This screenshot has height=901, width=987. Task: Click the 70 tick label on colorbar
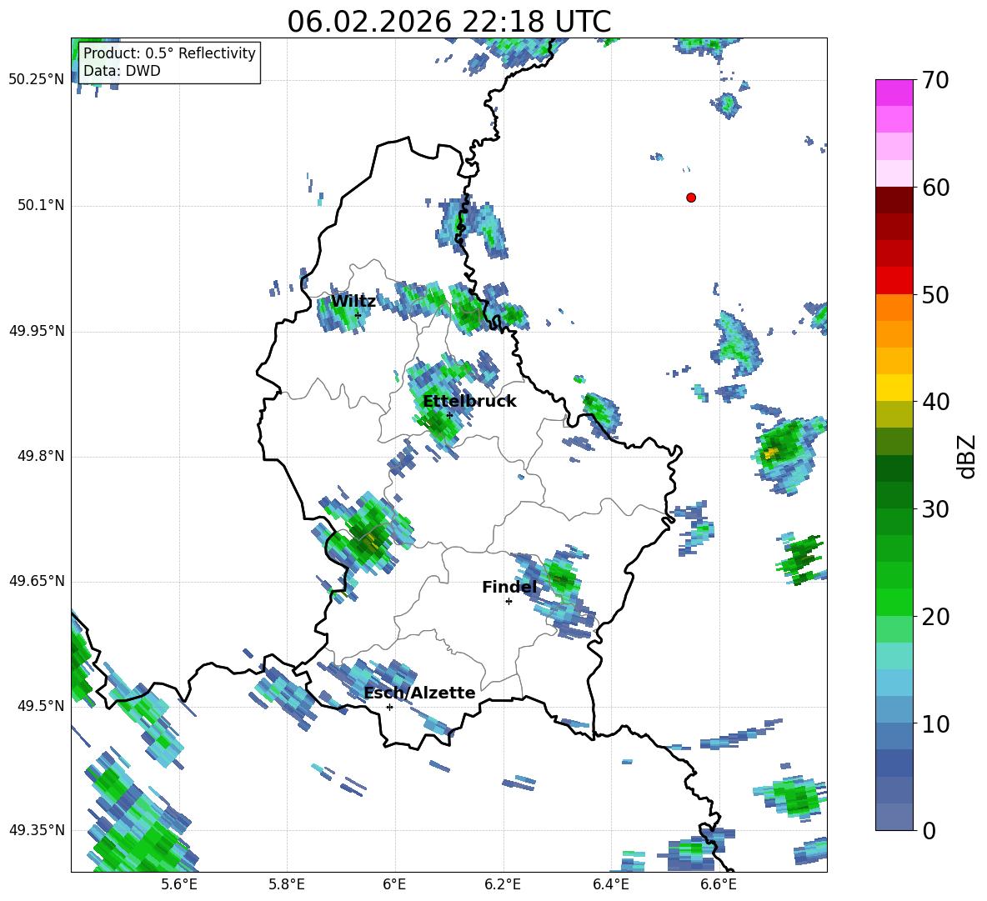click(x=935, y=81)
